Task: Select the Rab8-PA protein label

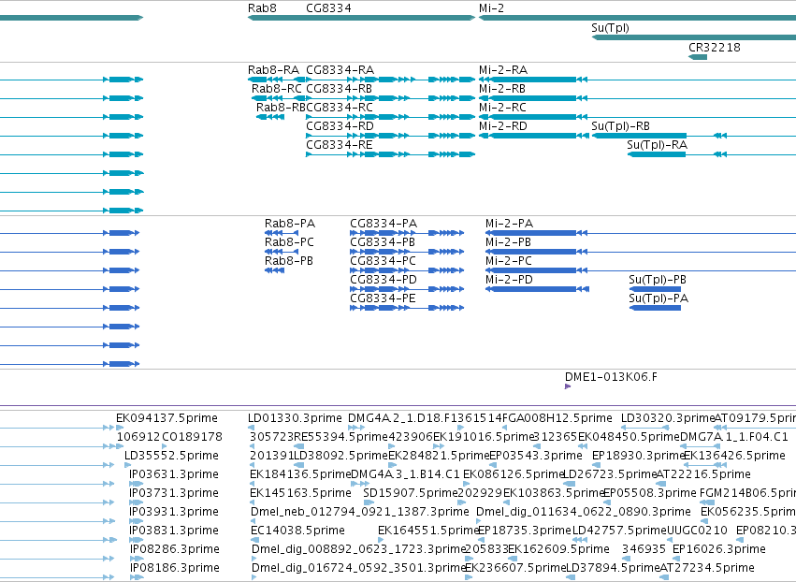Action: (290, 224)
